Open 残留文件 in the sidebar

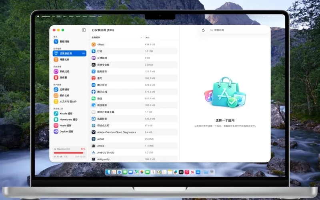click(69, 59)
